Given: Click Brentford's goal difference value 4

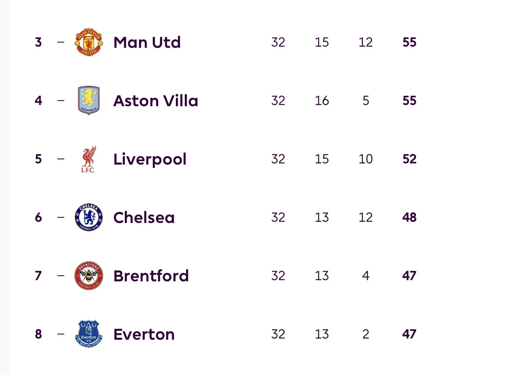Looking at the screenshot, I should (366, 276).
